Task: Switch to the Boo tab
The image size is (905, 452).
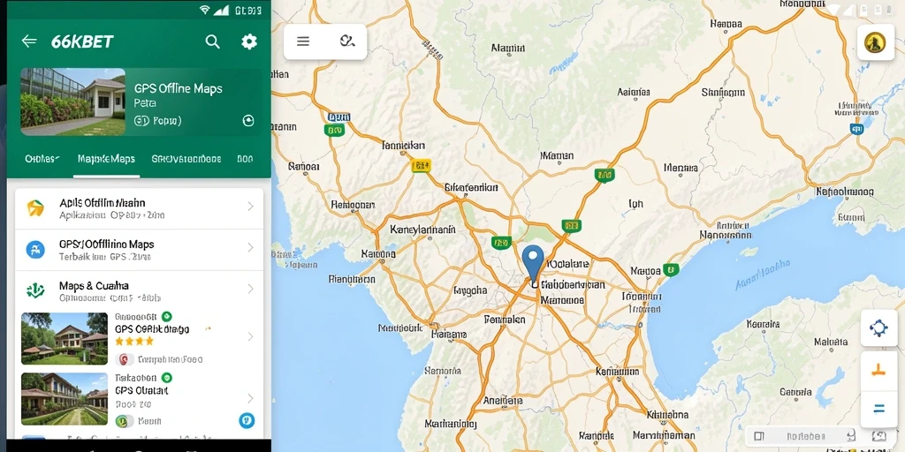Action: coord(245,159)
